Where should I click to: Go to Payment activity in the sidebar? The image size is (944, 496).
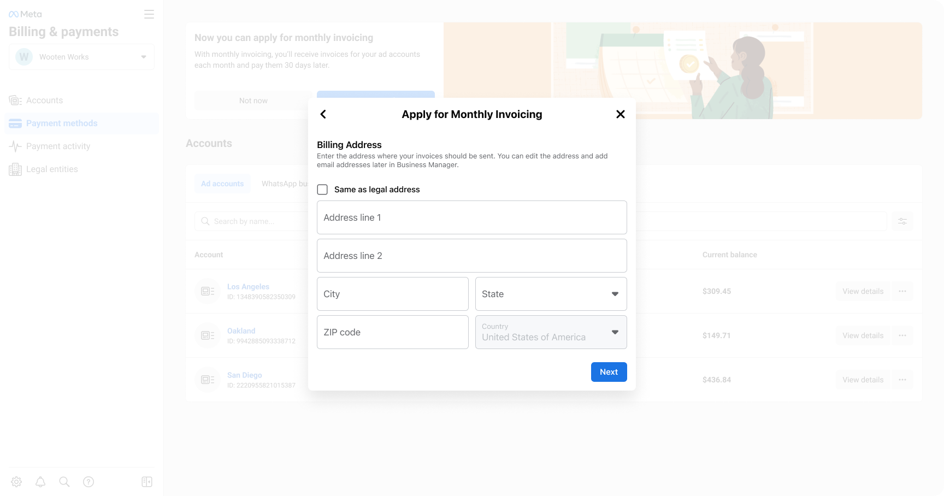(81, 146)
